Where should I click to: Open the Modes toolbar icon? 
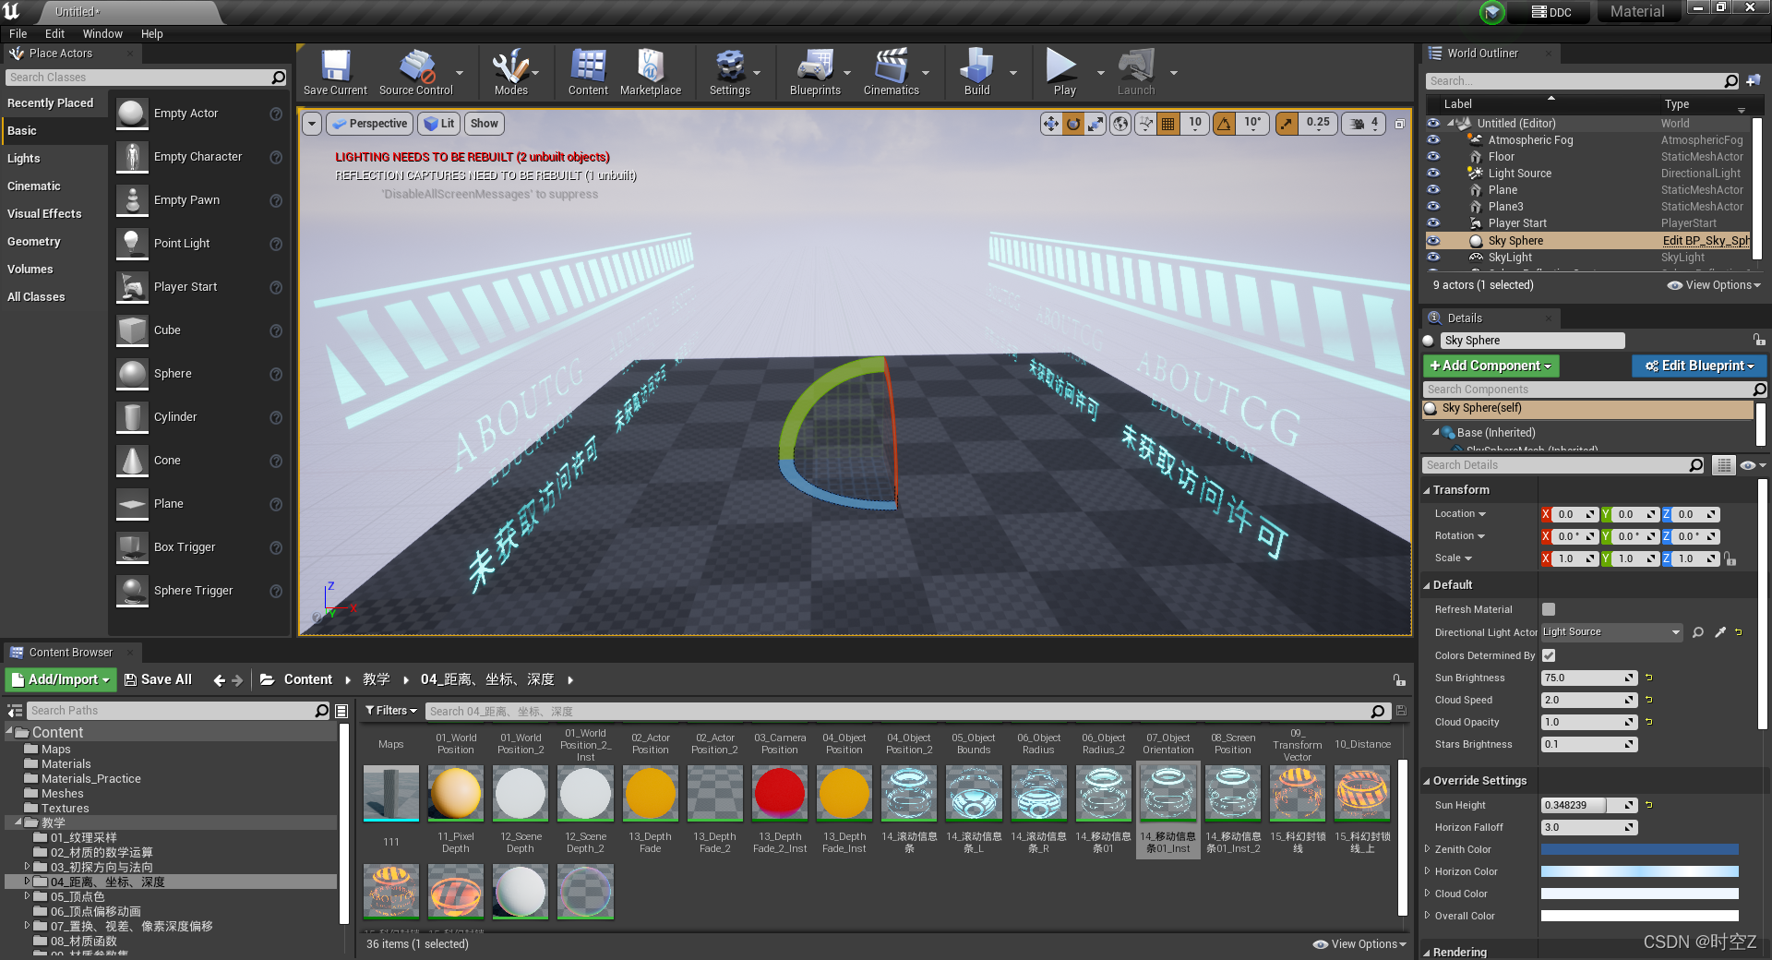(x=510, y=72)
